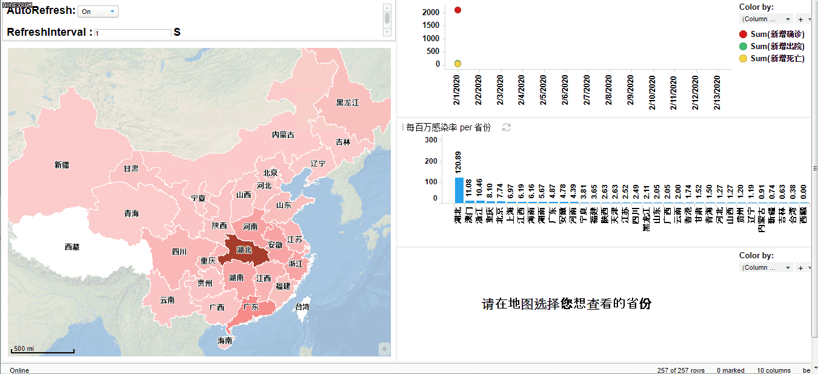Click the green Sum(新增出院) legend dot
The image size is (818, 374).
click(743, 47)
